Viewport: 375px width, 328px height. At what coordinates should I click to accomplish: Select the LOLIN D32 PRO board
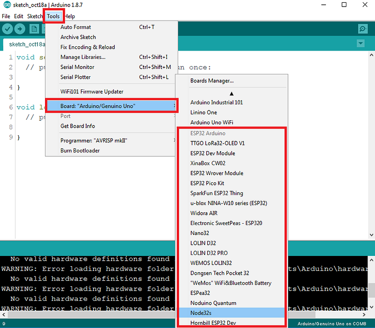tap(232, 253)
